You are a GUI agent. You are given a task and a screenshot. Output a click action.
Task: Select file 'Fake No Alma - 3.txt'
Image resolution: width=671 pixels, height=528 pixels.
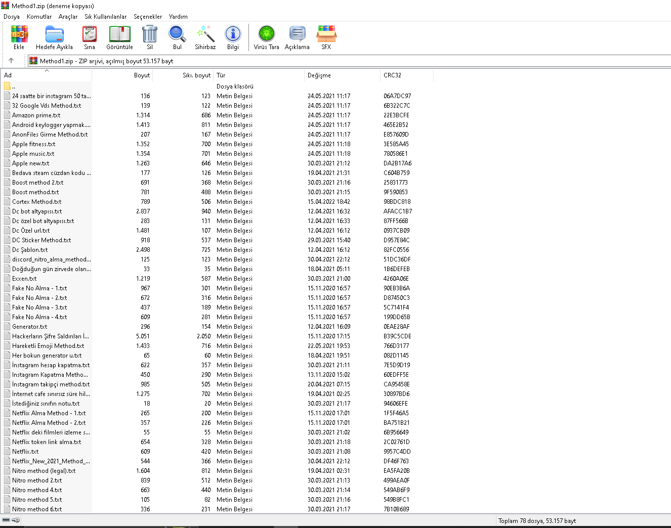[39, 307]
